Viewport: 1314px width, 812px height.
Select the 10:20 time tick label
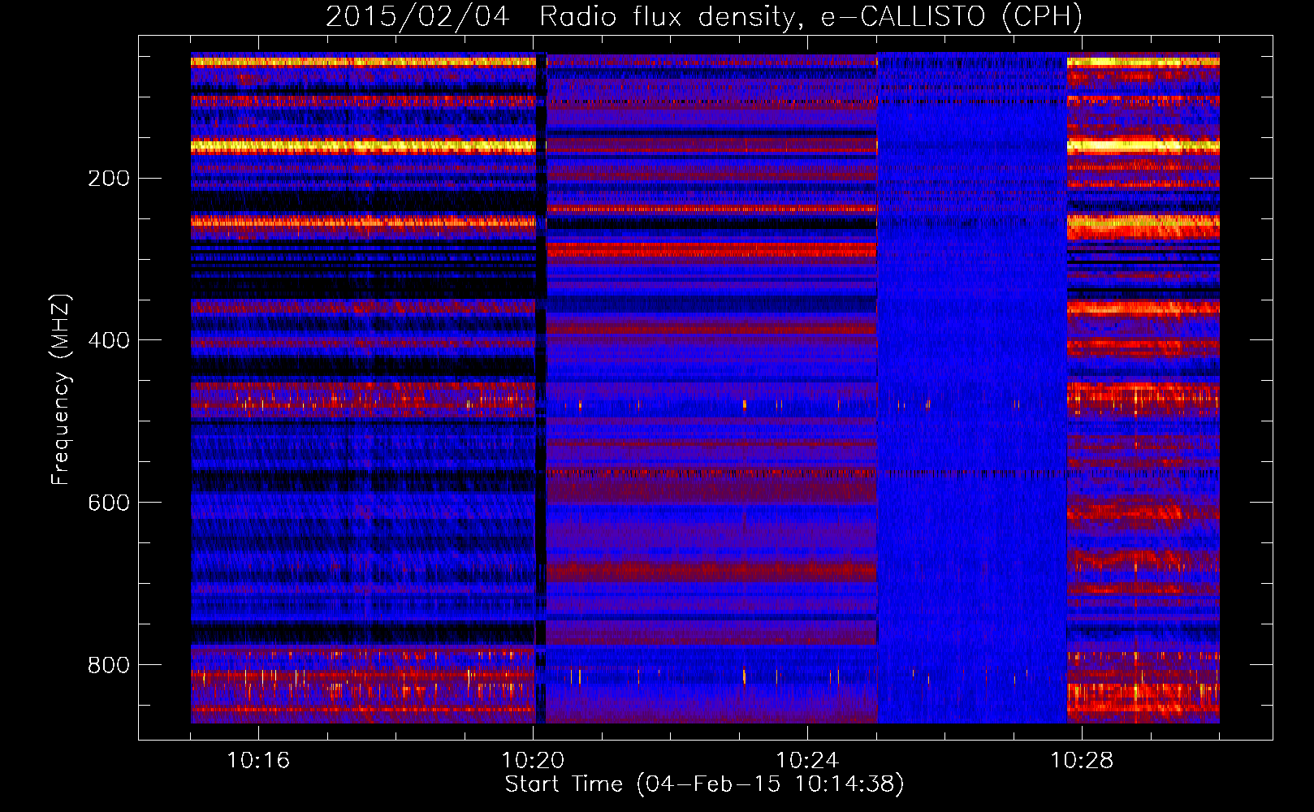[533, 761]
